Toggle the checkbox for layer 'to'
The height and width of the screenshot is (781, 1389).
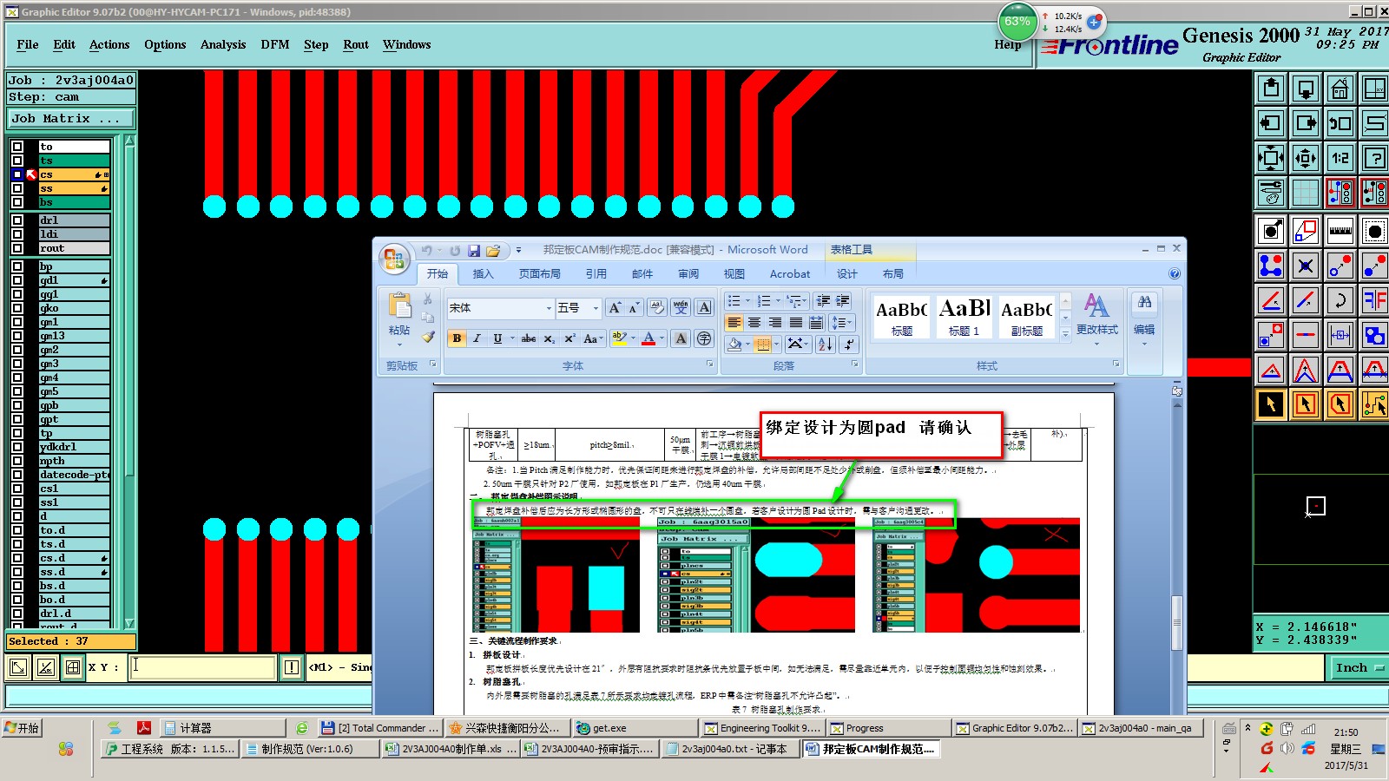(x=17, y=147)
